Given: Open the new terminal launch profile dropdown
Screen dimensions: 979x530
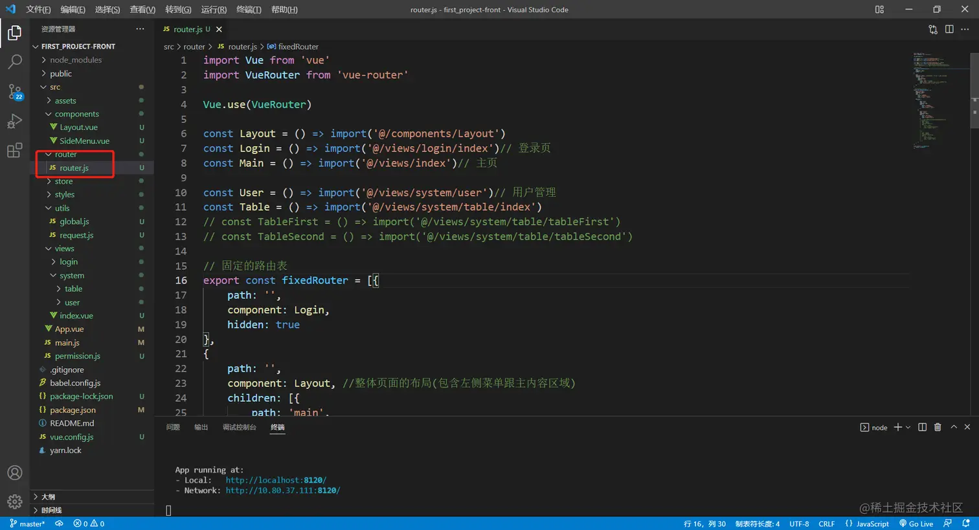Looking at the screenshot, I should [908, 427].
